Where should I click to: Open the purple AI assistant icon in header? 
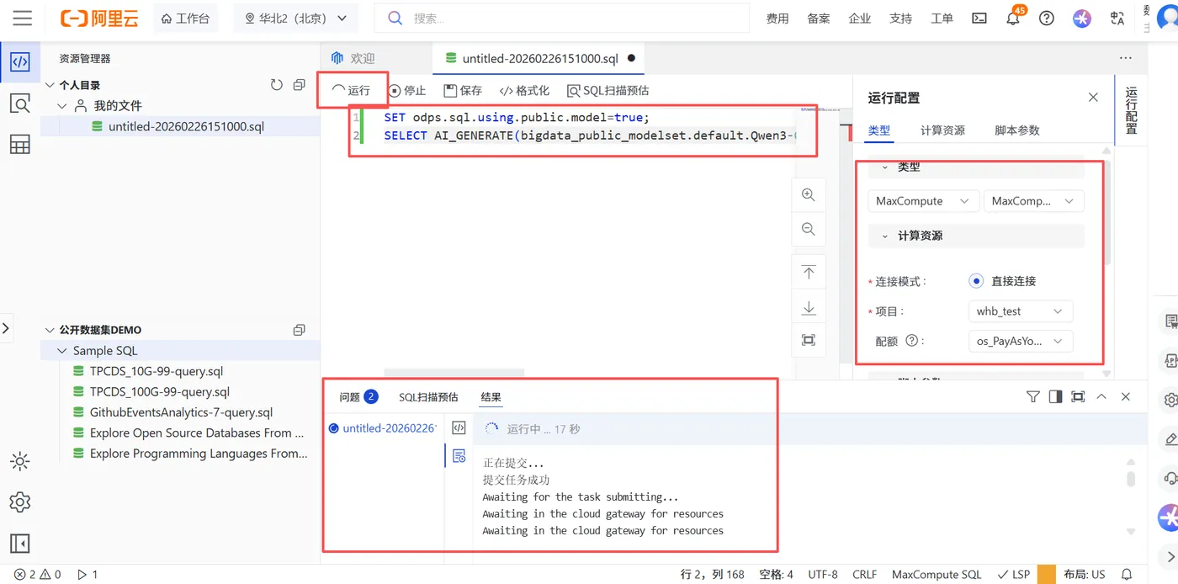click(x=1082, y=18)
